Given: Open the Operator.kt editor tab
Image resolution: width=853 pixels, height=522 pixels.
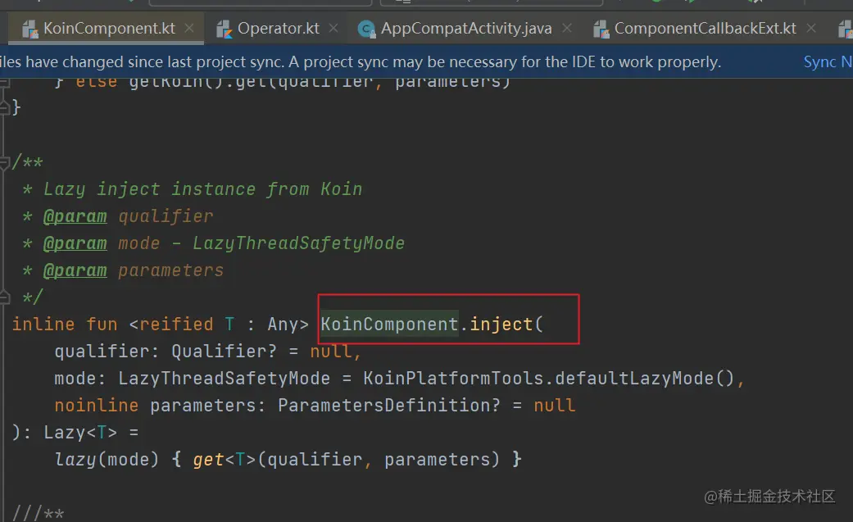Looking at the screenshot, I should 278,29.
